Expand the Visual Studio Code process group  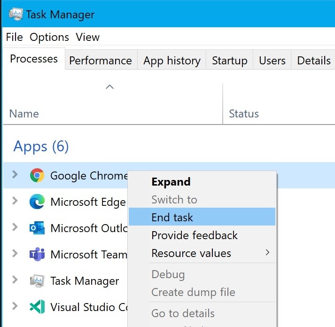pyautogui.click(x=15, y=306)
